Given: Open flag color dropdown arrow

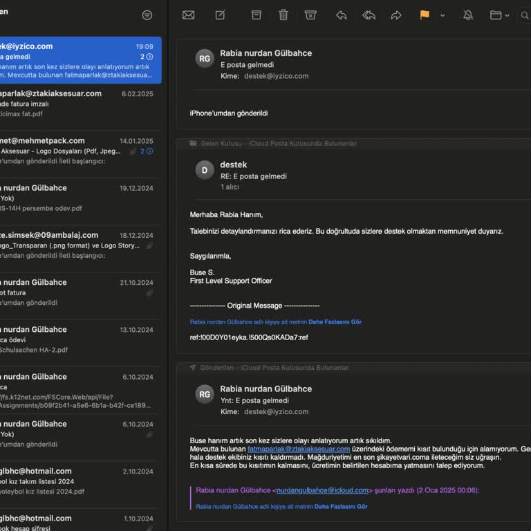Looking at the screenshot, I should [x=442, y=15].
